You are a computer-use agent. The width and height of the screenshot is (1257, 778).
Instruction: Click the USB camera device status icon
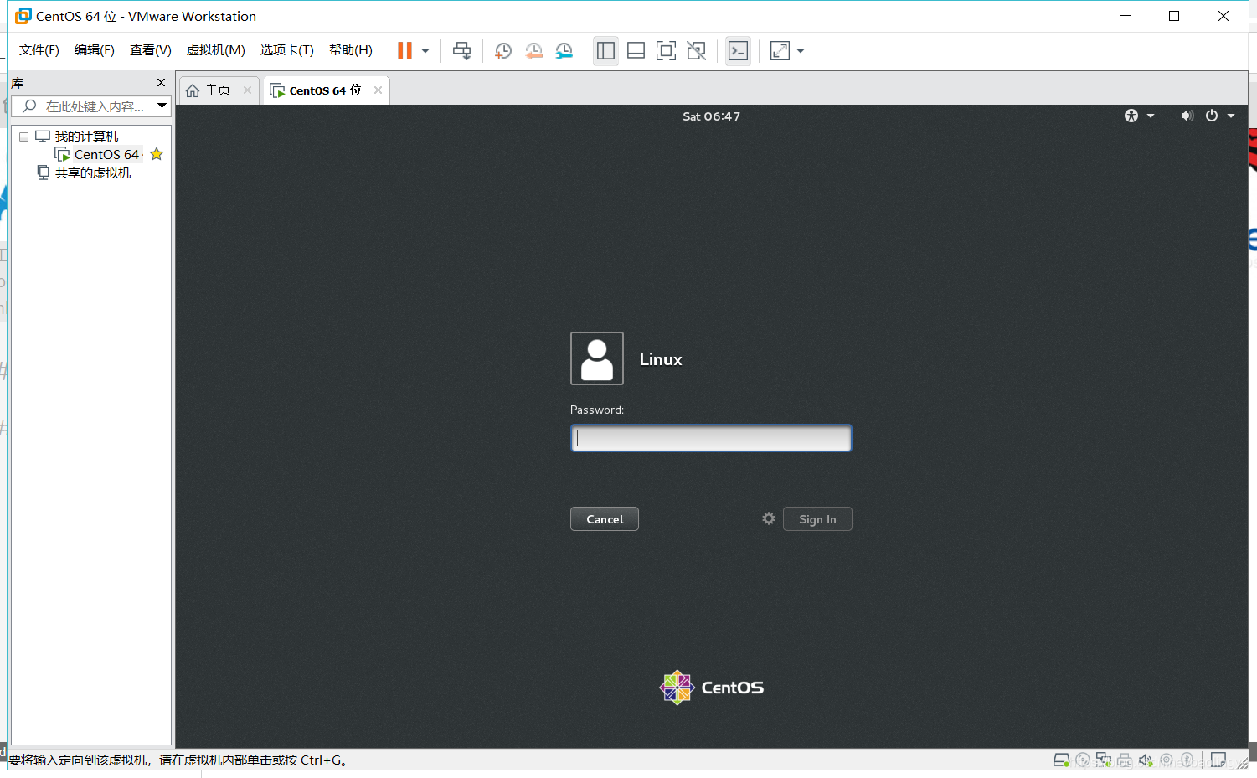(x=1166, y=760)
